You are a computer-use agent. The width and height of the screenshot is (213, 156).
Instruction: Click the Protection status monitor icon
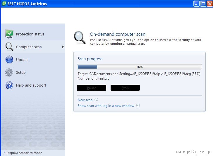pyautogui.click(x=9, y=34)
